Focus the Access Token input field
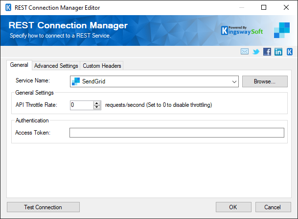The height and width of the screenshot is (219, 298). click(177, 133)
